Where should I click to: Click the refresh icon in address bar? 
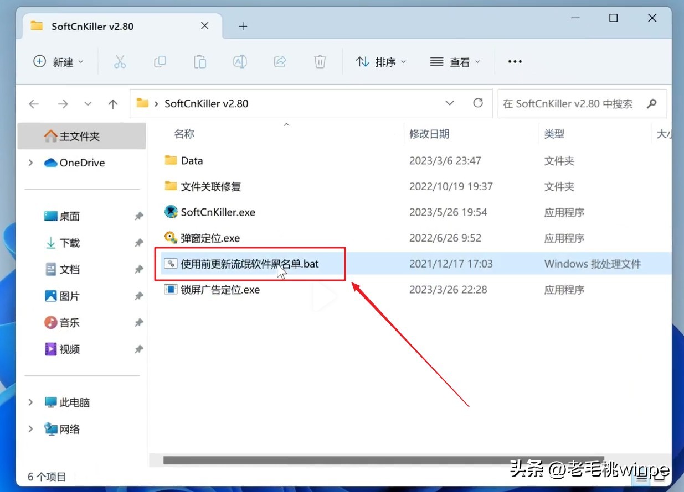[x=478, y=103]
